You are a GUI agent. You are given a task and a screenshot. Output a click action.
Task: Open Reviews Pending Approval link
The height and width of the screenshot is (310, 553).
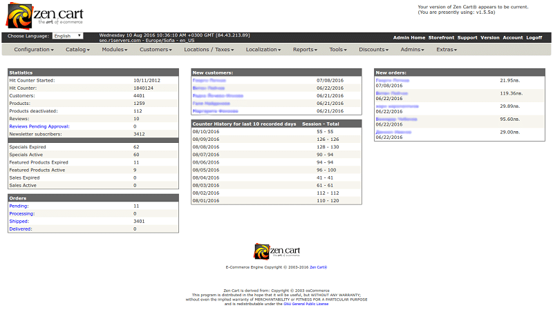(x=39, y=126)
